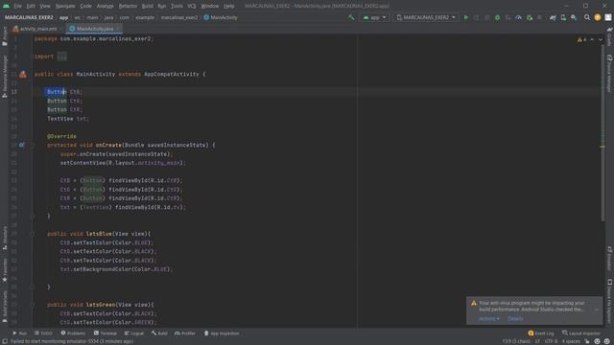The width and height of the screenshot is (614, 345).
Task: Open the TODO tool window
Action: point(43,333)
